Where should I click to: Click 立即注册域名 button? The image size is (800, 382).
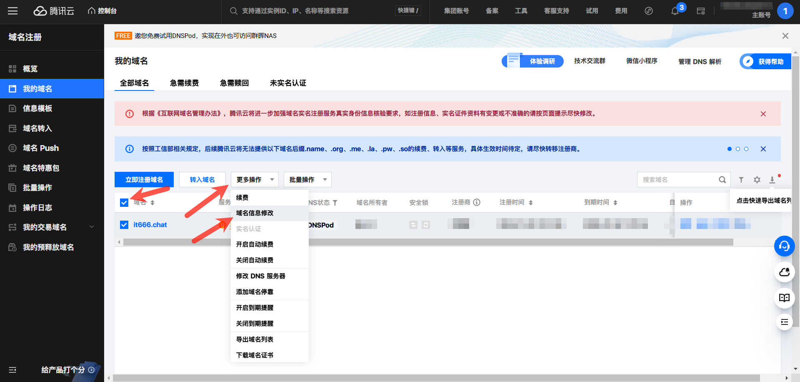[144, 180]
